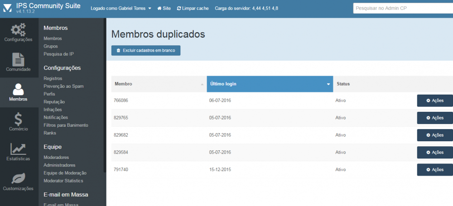Click last login date 06-07-2016
Screen dimensions: 453x206
coord(220,101)
